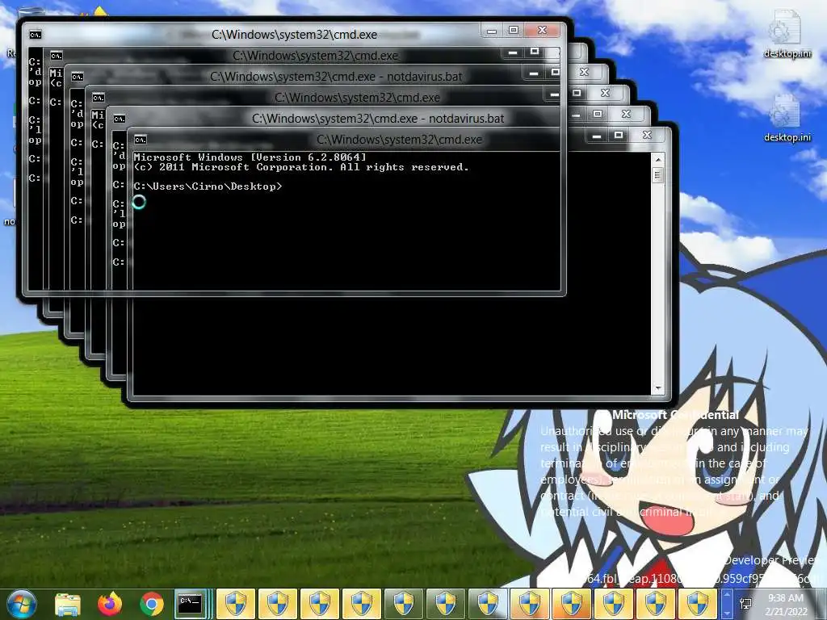Click the scrollbar up arrow in the front console
This screenshot has width=827, height=620.
coord(657,159)
